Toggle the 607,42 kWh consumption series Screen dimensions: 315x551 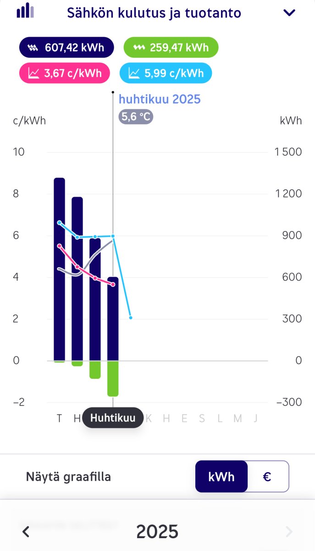(66, 47)
